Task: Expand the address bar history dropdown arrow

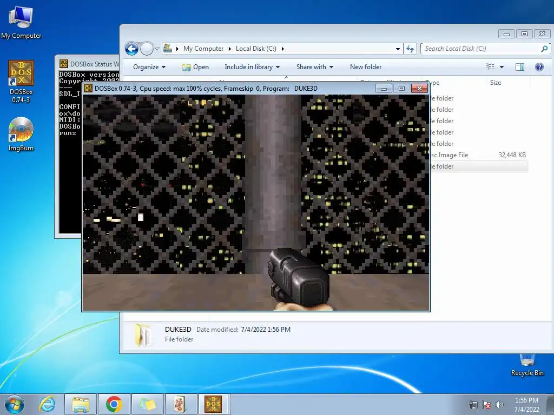Action: pyautogui.click(x=398, y=49)
